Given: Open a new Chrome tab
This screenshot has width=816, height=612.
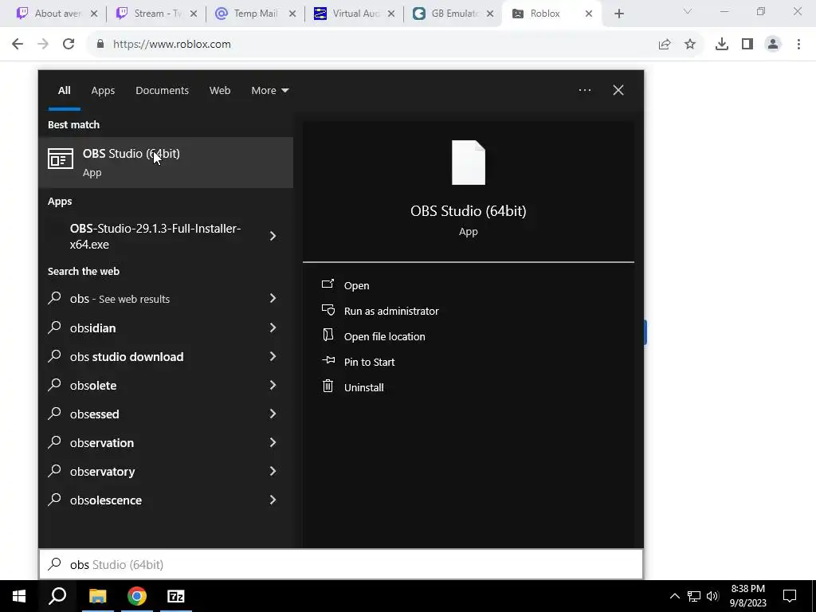Looking at the screenshot, I should pos(618,14).
